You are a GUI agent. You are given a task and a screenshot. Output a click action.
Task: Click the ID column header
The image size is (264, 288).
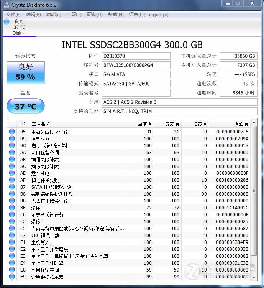23,124
